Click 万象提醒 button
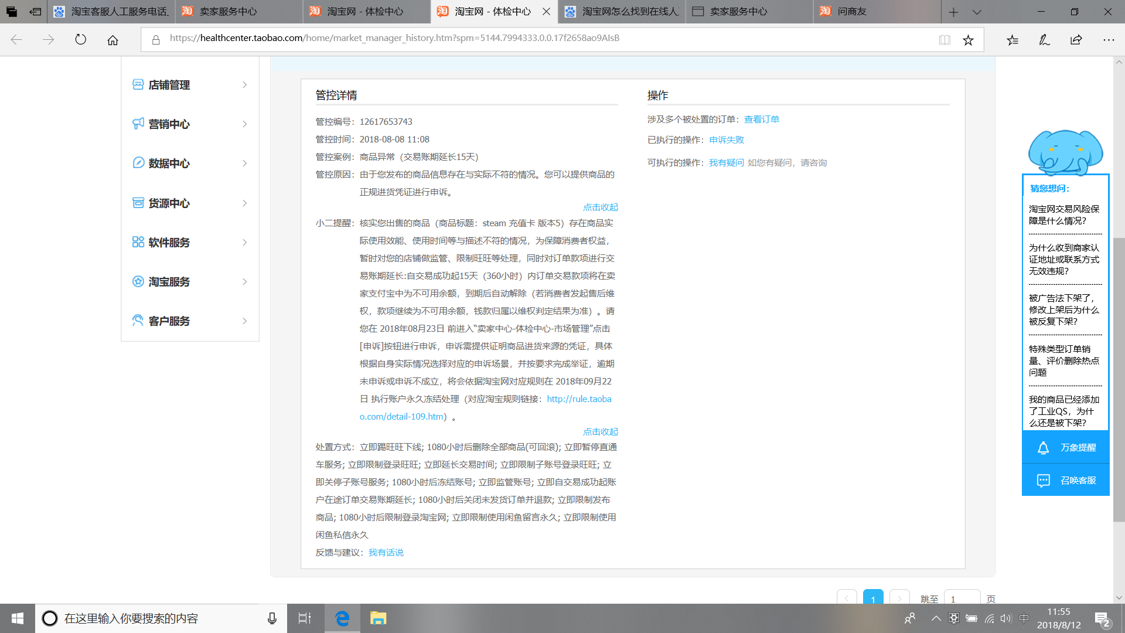The height and width of the screenshot is (633, 1125). 1066,448
